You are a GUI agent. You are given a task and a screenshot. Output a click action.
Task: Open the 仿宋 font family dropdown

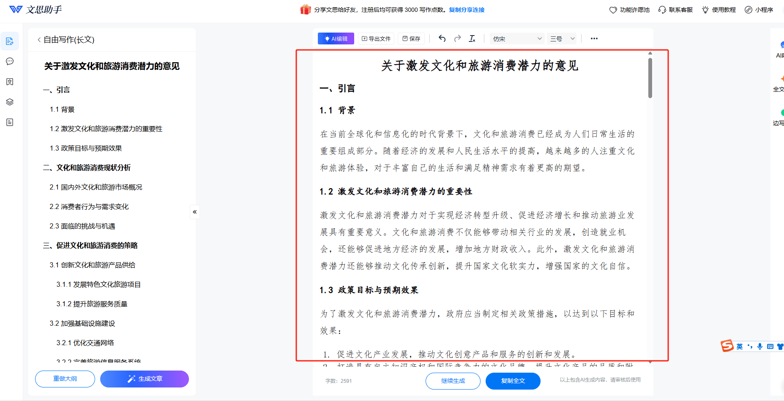coord(516,38)
